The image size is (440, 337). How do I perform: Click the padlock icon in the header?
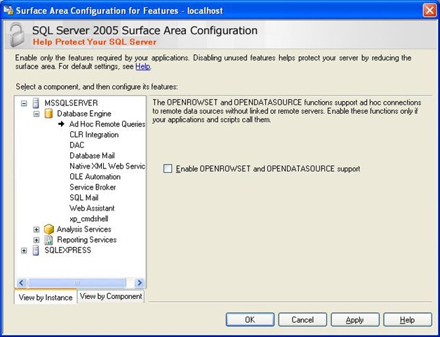pyautogui.click(x=17, y=35)
